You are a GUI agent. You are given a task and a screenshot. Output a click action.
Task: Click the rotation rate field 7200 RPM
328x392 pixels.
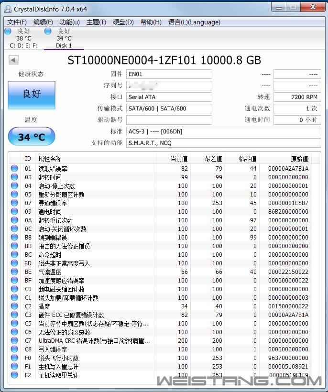pyautogui.click(x=297, y=97)
